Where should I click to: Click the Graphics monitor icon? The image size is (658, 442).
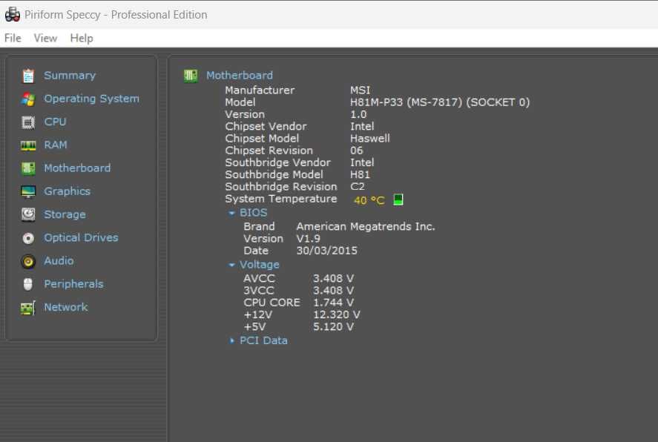click(28, 191)
